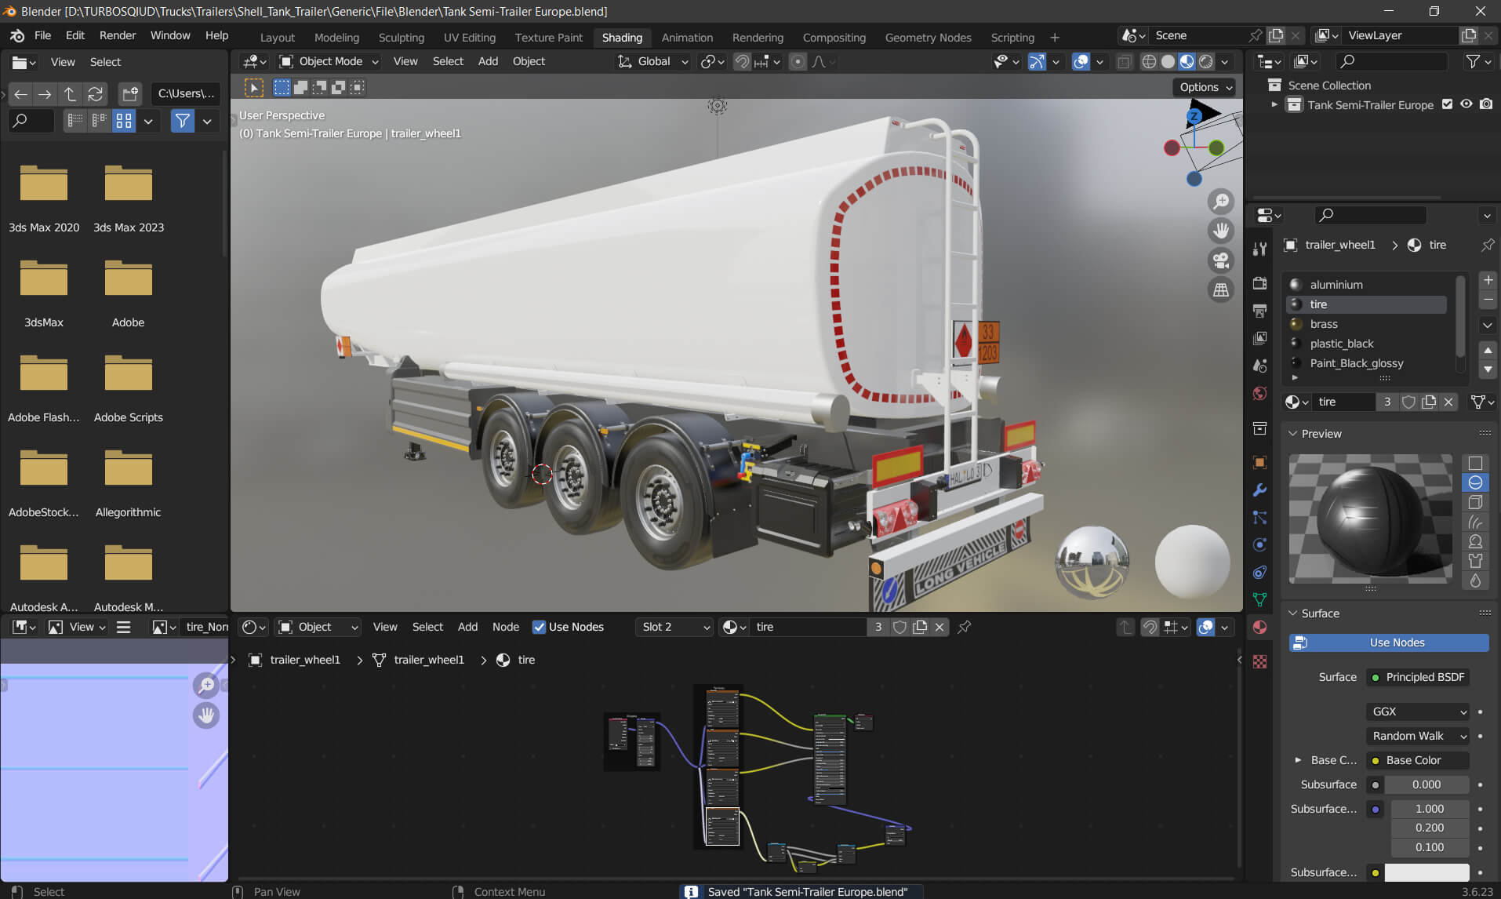Create new folder icon in file browser
Screen dimensions: 1501x899
pyautogui.click(x=130, y=94)
